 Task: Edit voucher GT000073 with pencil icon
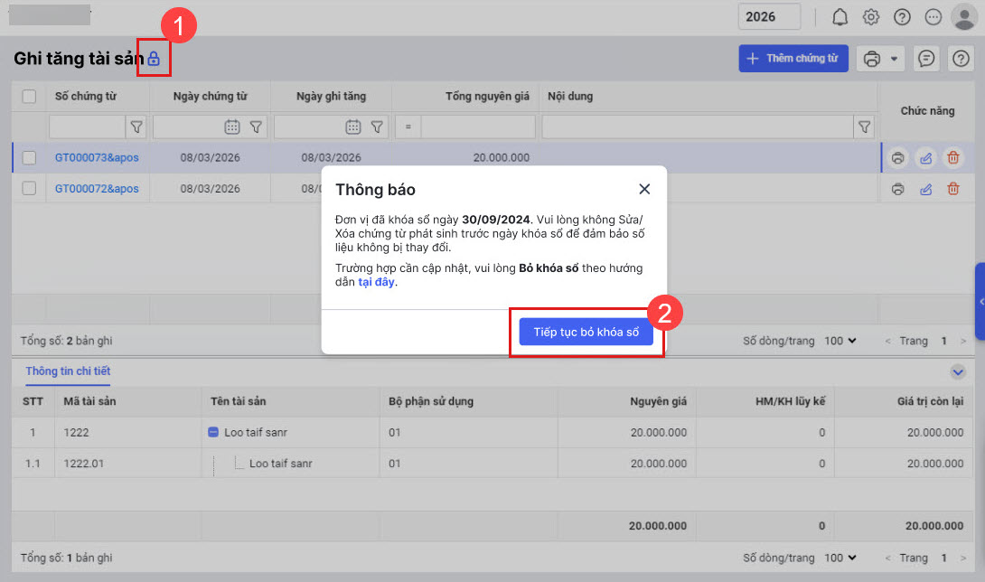tap(925, 158)
